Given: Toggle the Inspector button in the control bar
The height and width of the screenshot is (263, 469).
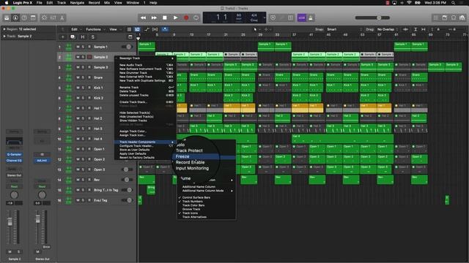Looking at the screenshot, I should [15, 18].
